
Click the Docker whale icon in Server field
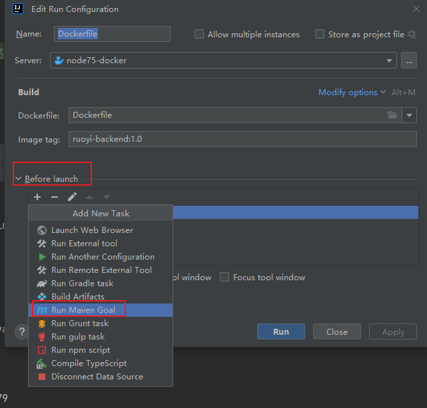click(x=59, y=61)
